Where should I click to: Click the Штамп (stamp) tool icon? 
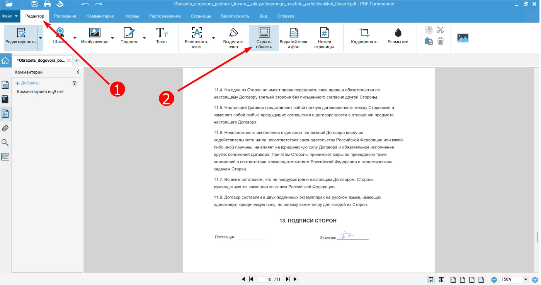pyautogui.click(x=60, y=33)
